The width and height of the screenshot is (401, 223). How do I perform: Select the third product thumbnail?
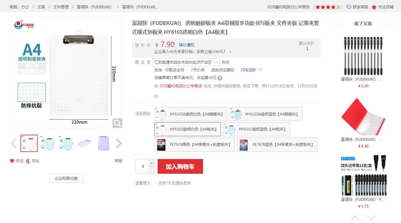[x=66, y=143]
